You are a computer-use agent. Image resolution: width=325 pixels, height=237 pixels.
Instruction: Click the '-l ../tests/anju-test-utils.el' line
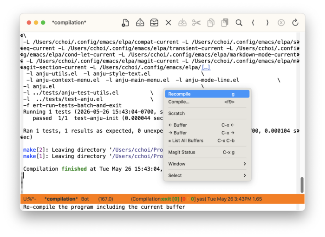pyautogui.click(x=71, y=93)
